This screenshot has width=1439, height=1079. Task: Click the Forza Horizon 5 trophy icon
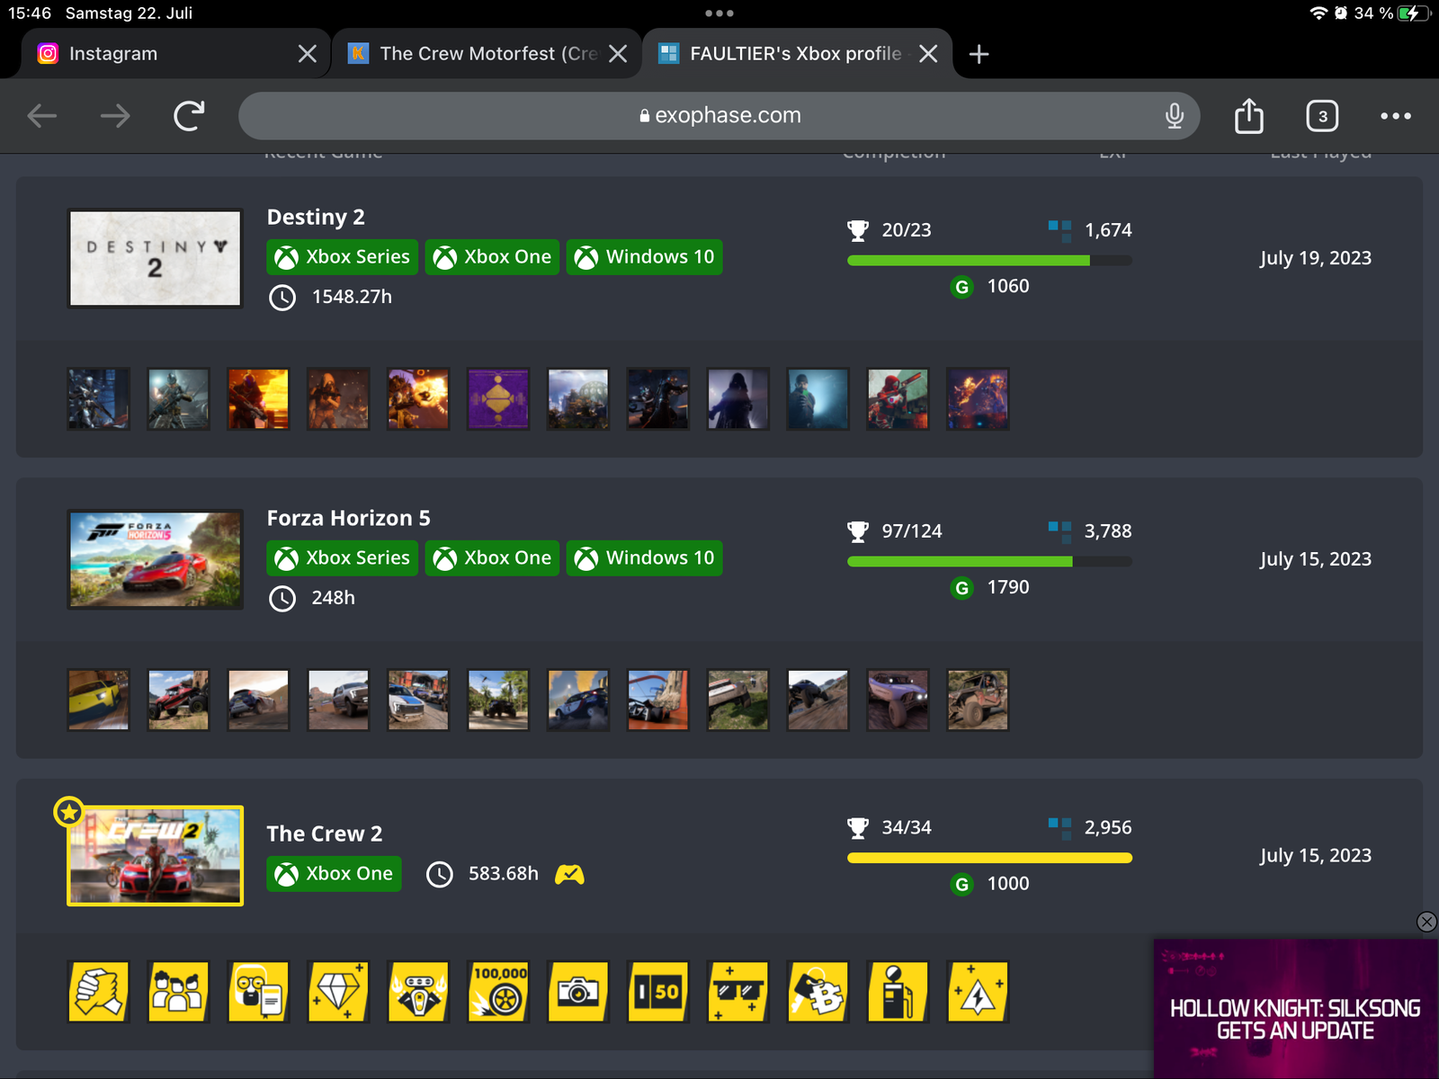click(x=858, y=532)
